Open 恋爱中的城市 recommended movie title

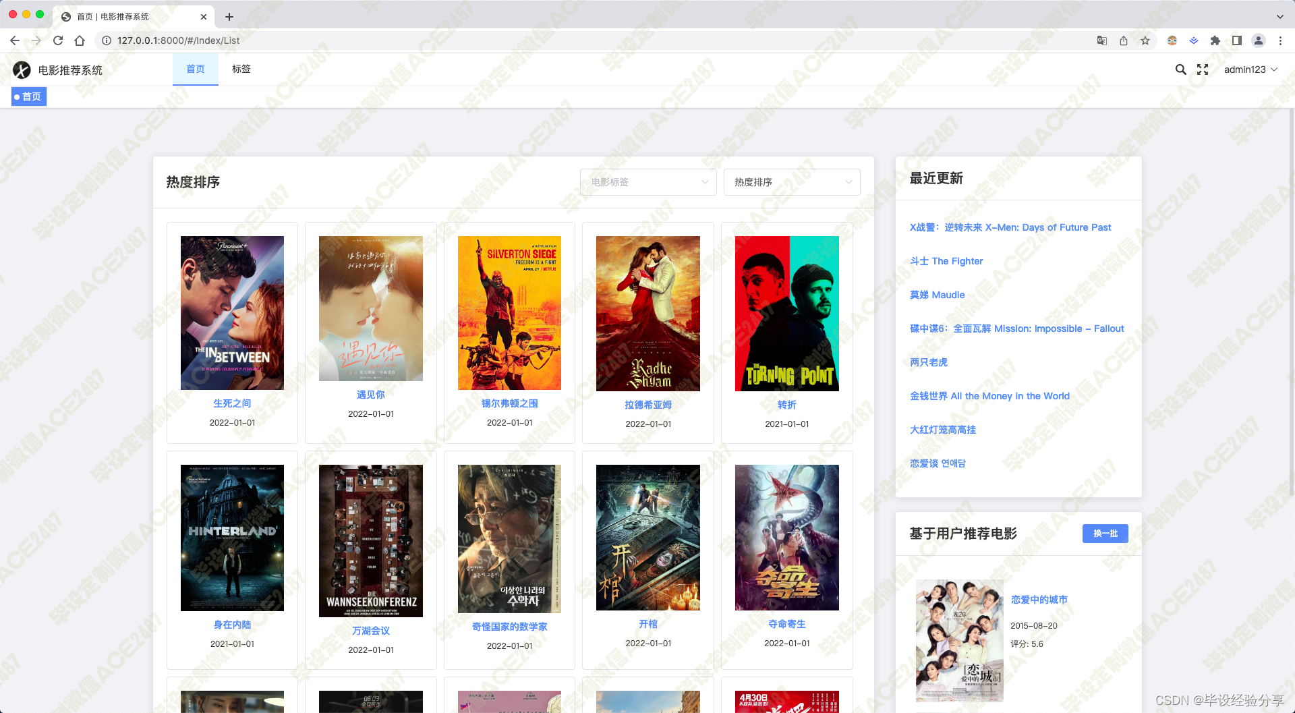coord(1039,600)
